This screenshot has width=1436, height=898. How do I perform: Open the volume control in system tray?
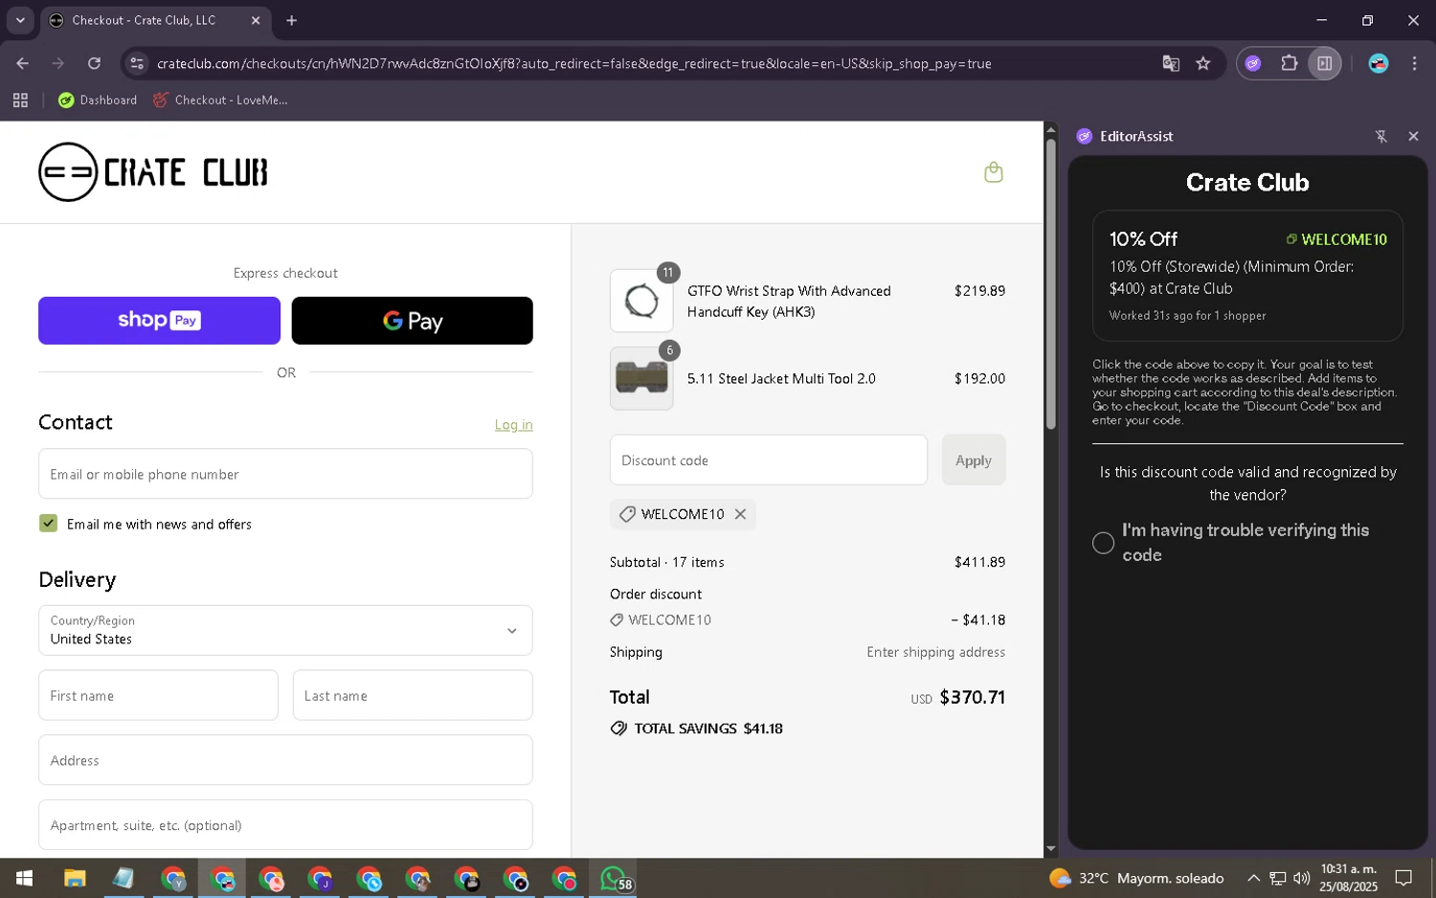coord(1302,878)
